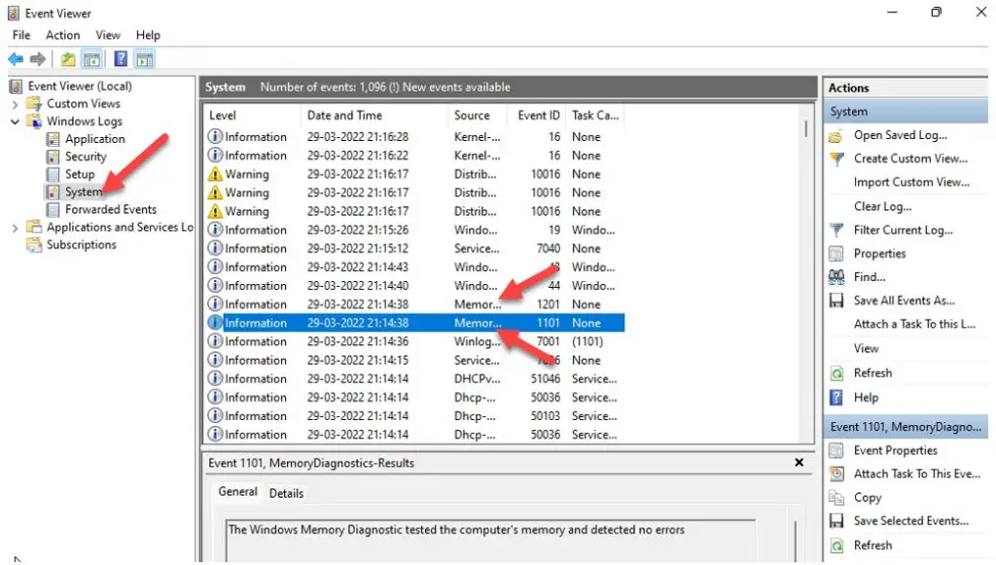Screen dimensions: 996x565
Task: Collapse the Windows Logs tree node
Action: (x=16, y=122)
